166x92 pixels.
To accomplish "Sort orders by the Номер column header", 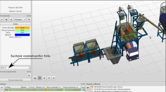I will pos(13,87).
